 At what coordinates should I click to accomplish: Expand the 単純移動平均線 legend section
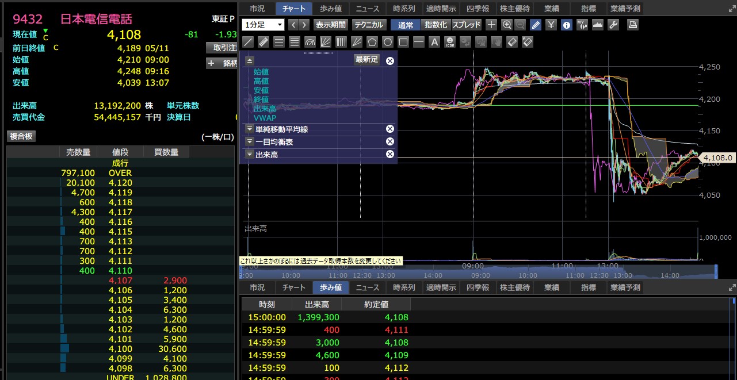[x=249, y=129]
